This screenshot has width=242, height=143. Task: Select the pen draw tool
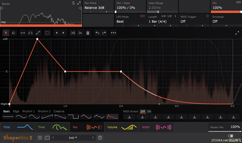(x=14, y=33)
